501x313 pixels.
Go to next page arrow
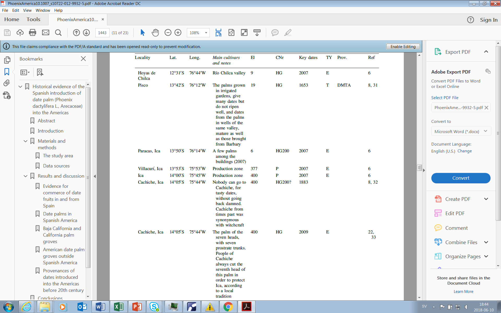(86, 33)
